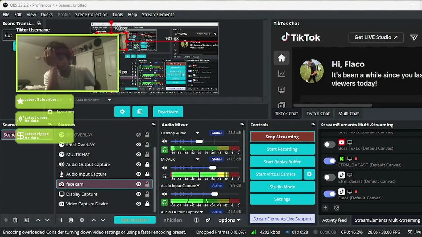
Task: Mute Mic/Aux with the speaker icon
Action: (x=165, y=168)
